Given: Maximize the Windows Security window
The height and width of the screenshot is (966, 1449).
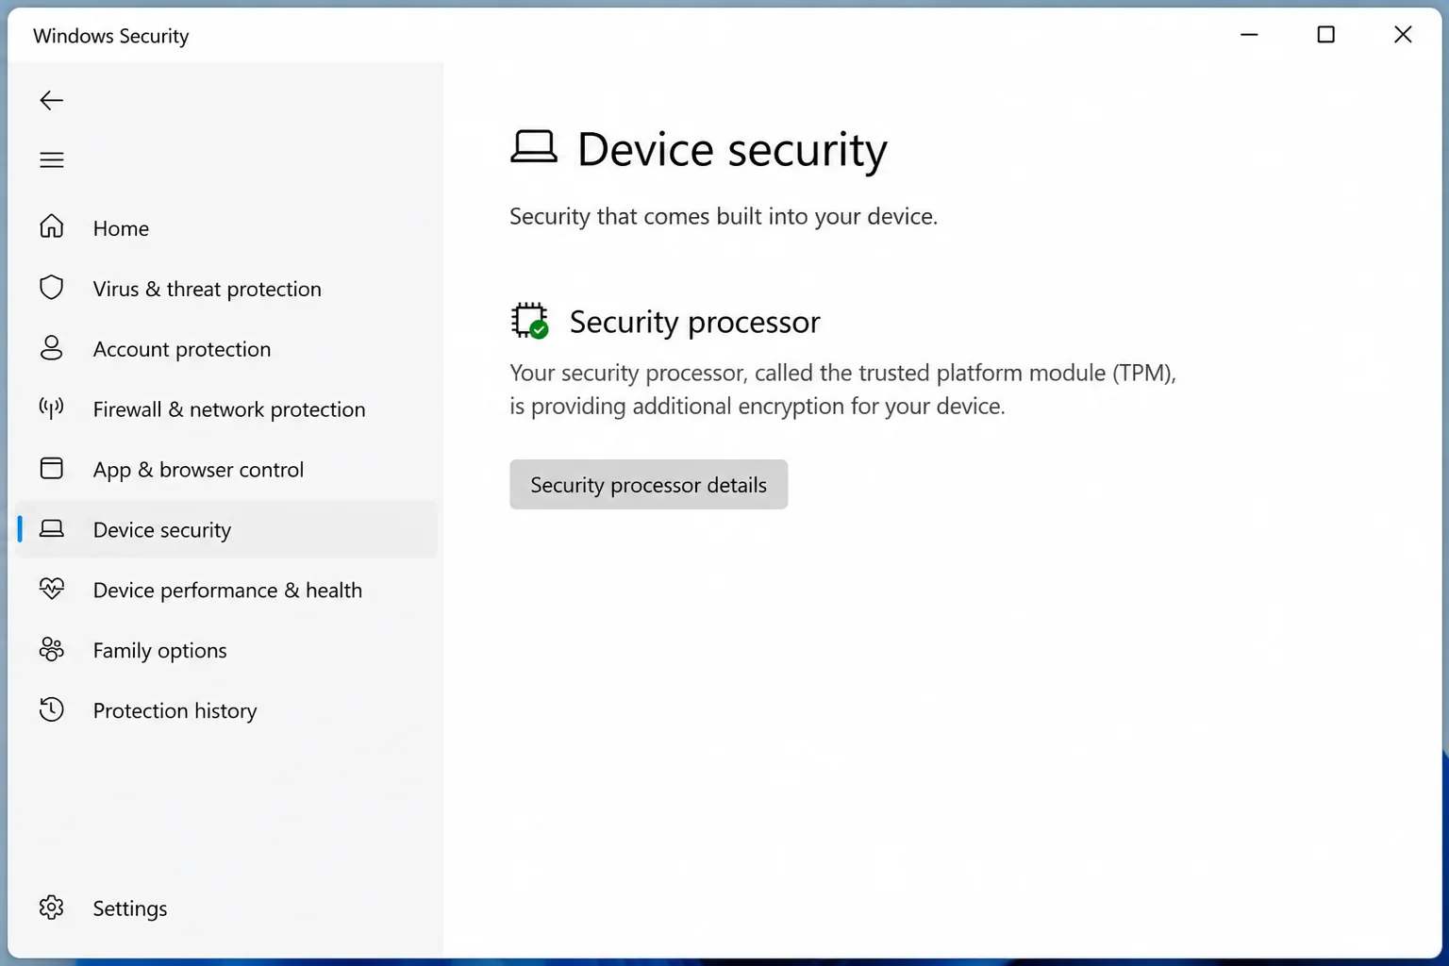Looking at the screenshot, I should (1325, 35).
